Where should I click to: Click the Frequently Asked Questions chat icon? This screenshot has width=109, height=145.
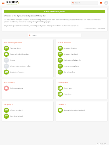[6, 54]
